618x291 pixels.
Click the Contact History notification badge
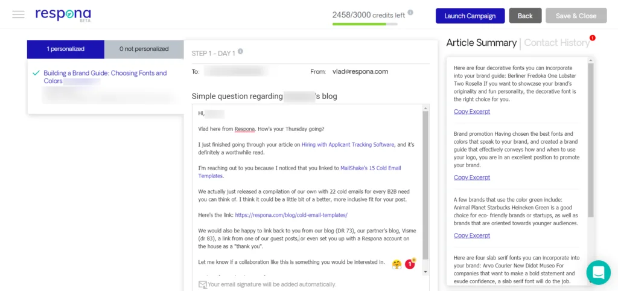[x=592, y=38]
